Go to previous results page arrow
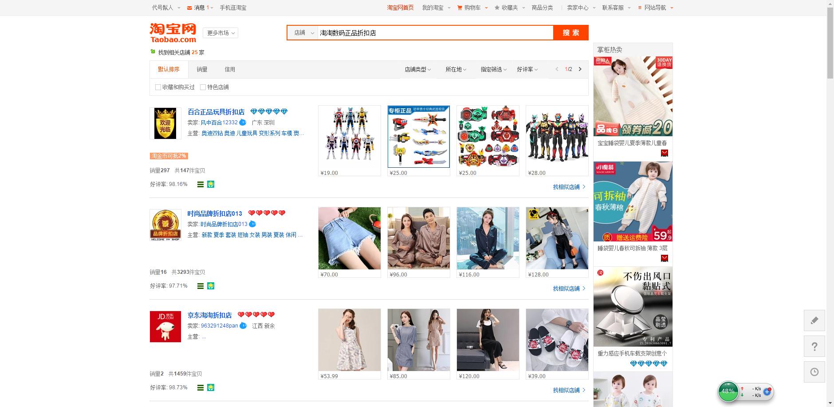834x407 pixels. tap(557, 69)
